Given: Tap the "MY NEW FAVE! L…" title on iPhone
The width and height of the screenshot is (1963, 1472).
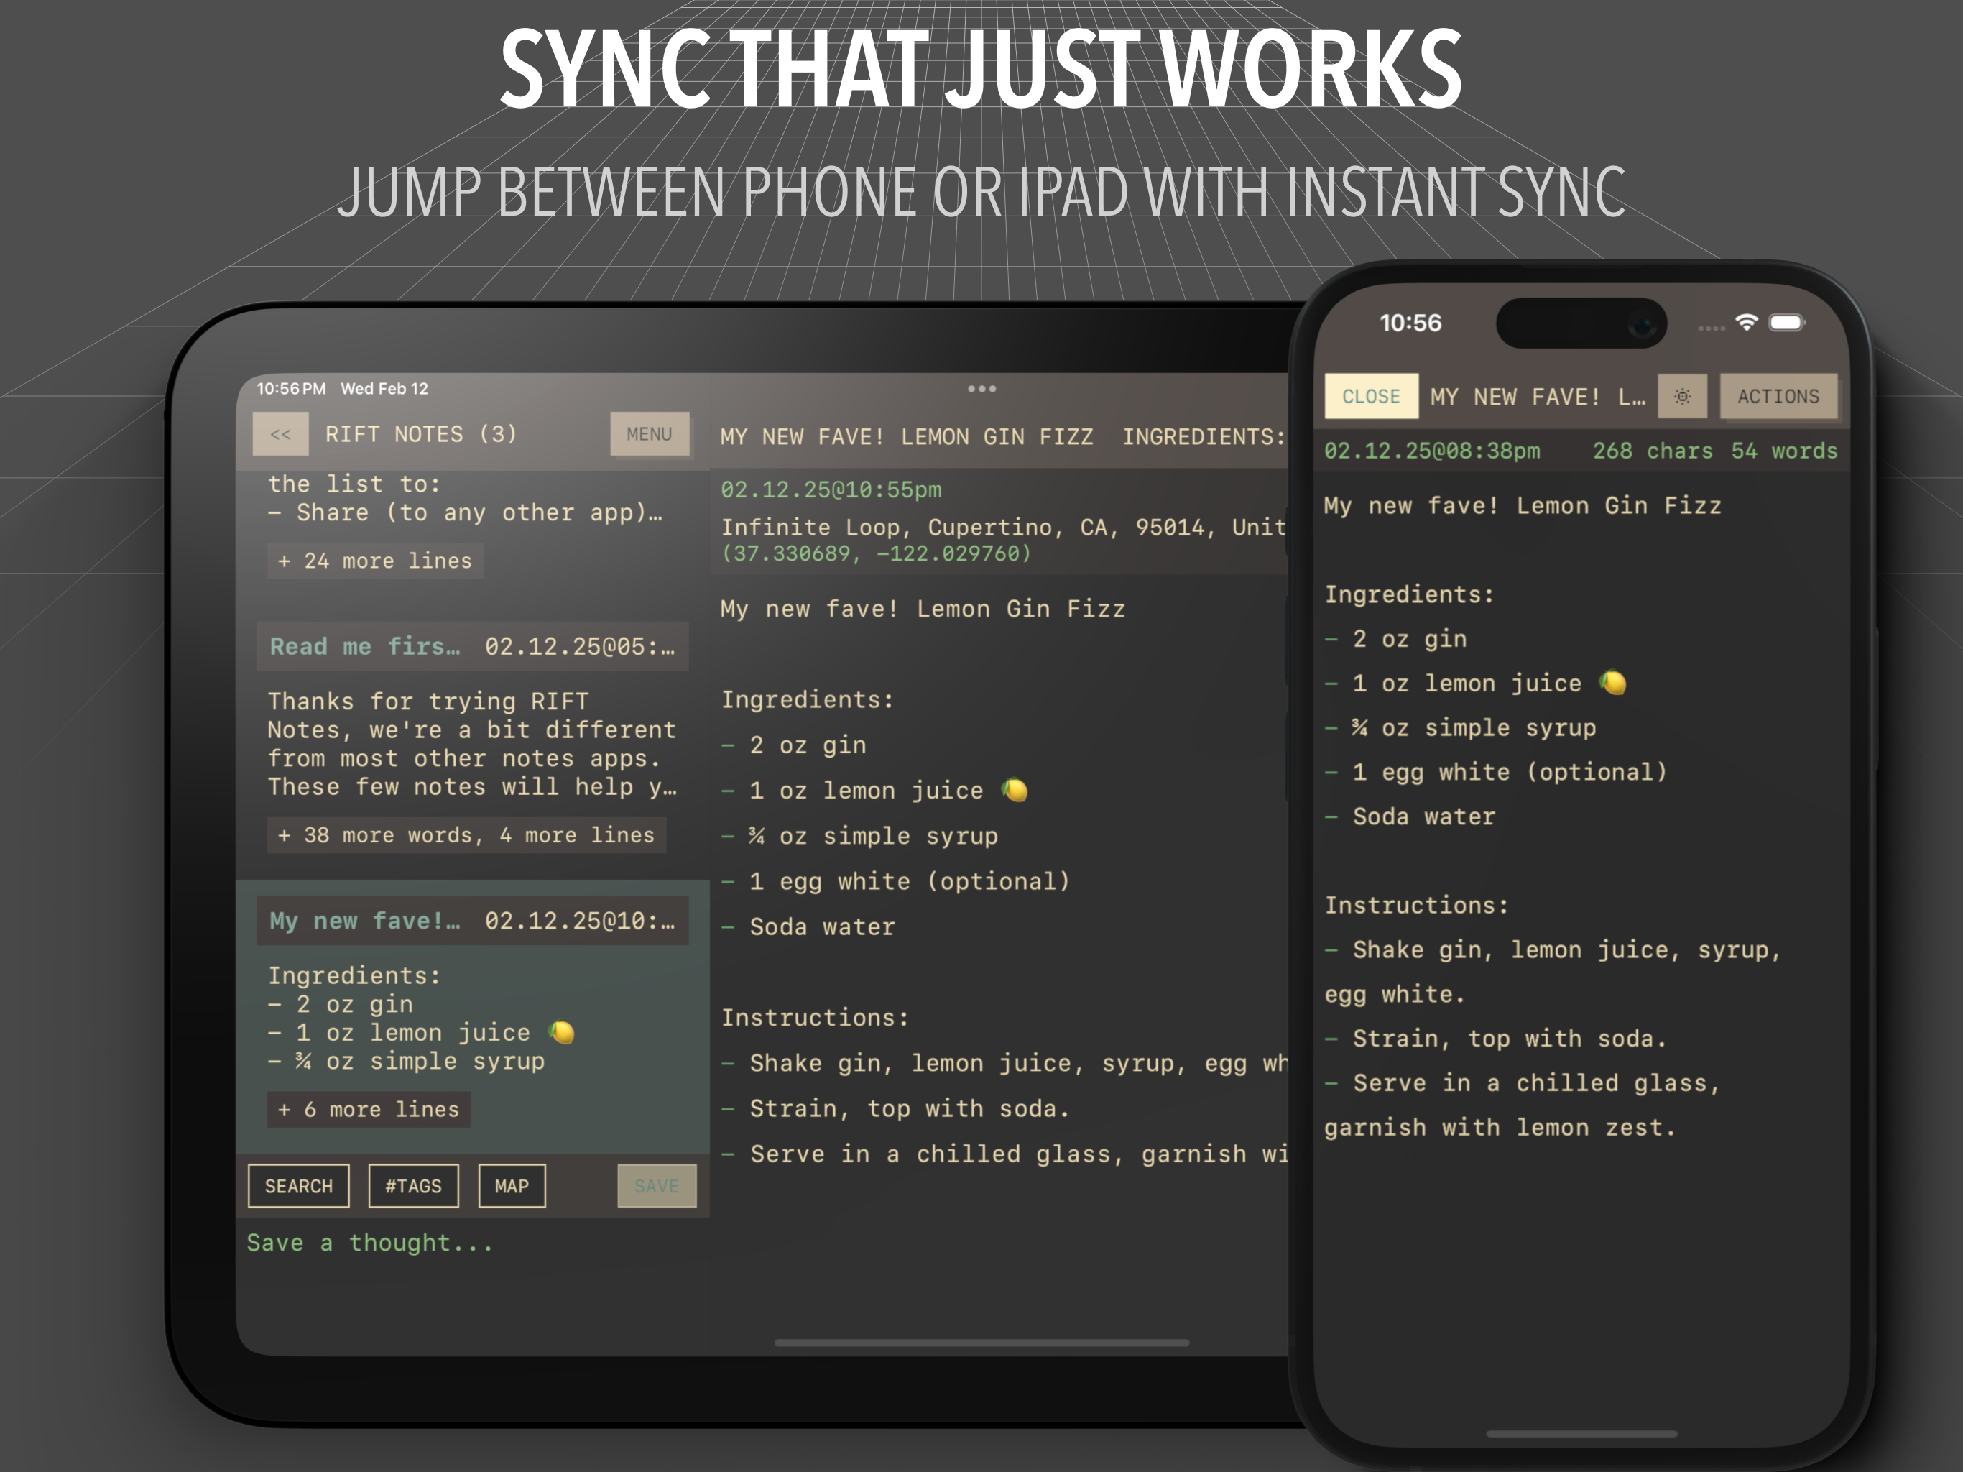Looking at the screenshot, I should (x=1538, y=397).
